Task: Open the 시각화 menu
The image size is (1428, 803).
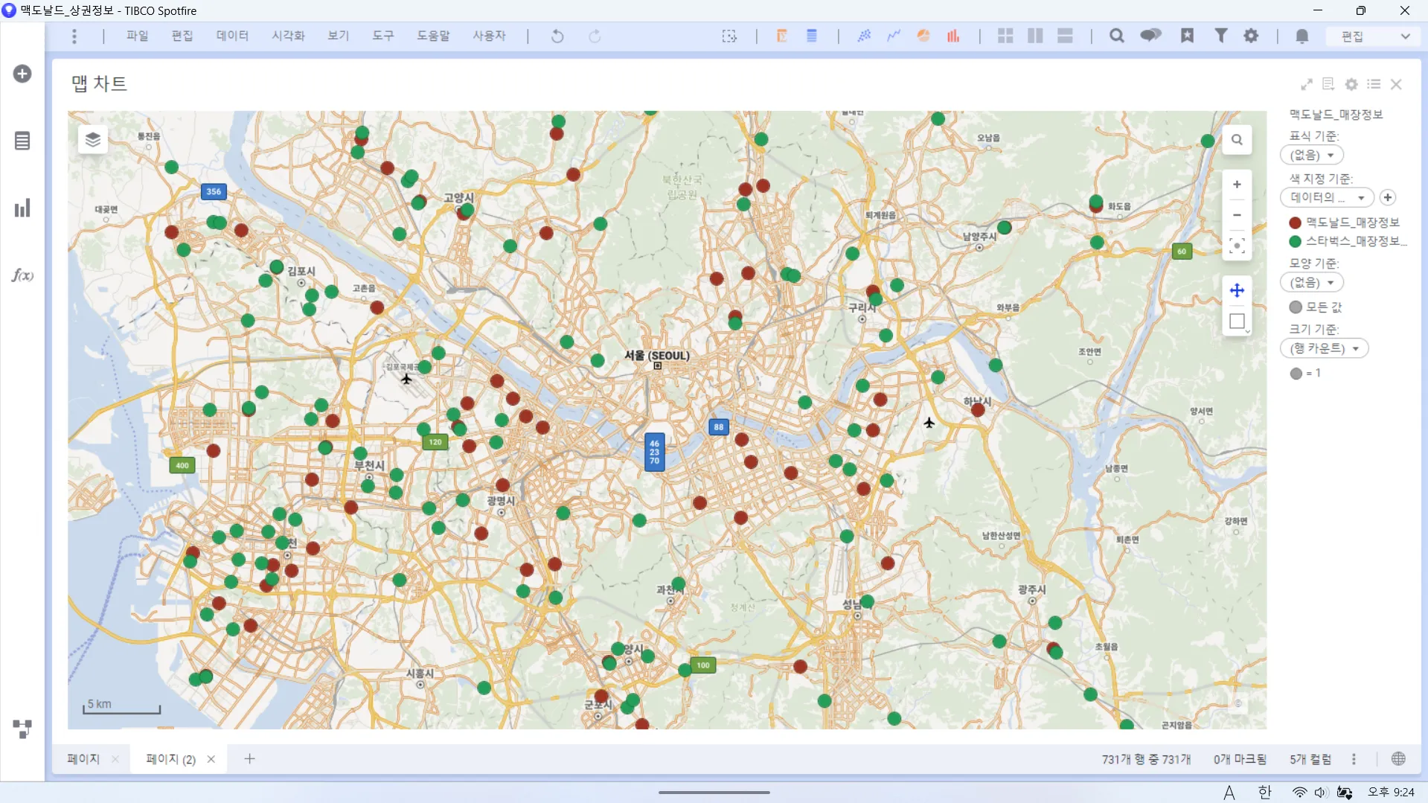Action: [288, 36]
